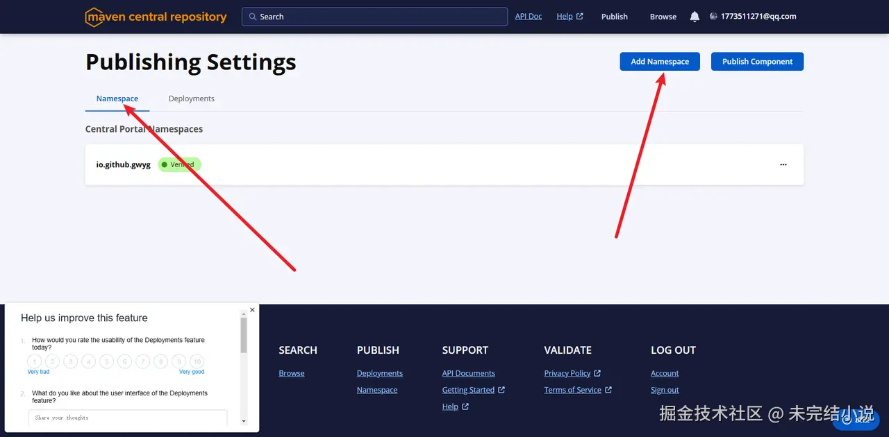Click the footer Sign out link
The width and height of the screenshot is (889, 437).
(665, 390)
